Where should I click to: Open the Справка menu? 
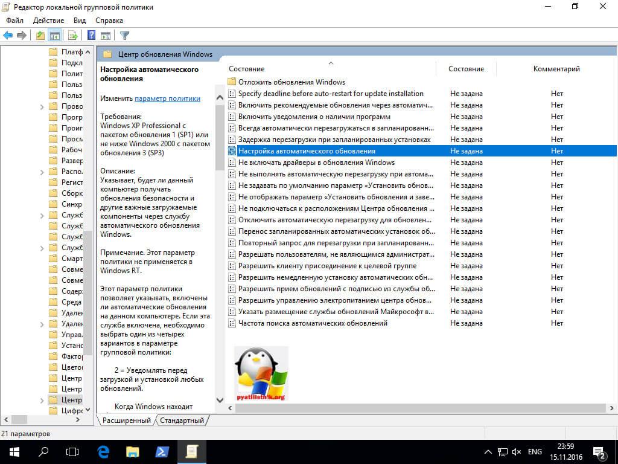click(109, 21)
